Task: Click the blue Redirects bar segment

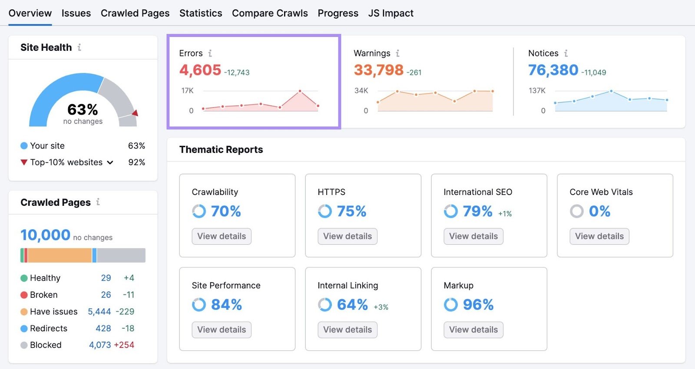Action: [x=94, y=255]
